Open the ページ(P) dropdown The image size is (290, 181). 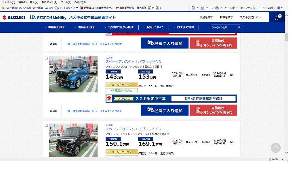(231, 8)
